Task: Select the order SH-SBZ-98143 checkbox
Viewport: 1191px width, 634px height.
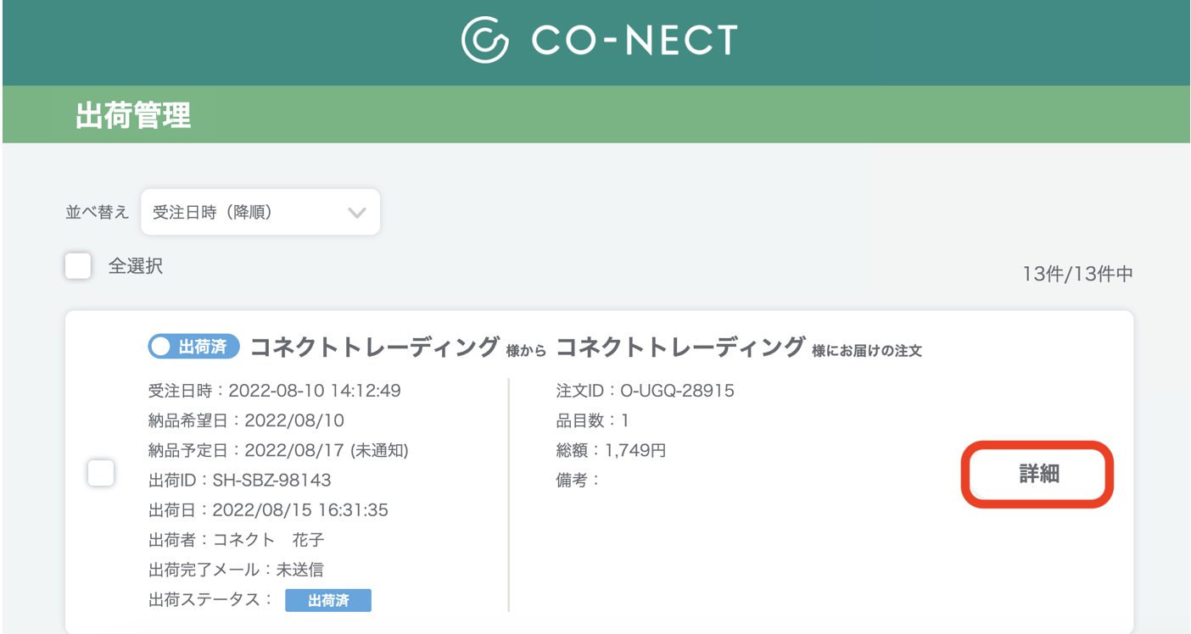Action: pos(101,473)
